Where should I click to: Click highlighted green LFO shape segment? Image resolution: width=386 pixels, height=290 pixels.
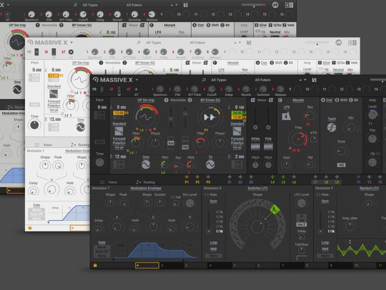(x=275, y=210)
